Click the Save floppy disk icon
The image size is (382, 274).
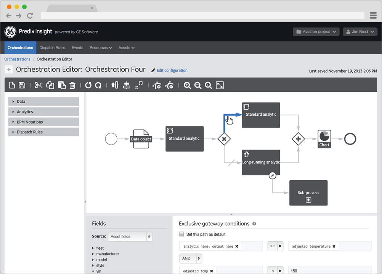(x=22, y=85)
